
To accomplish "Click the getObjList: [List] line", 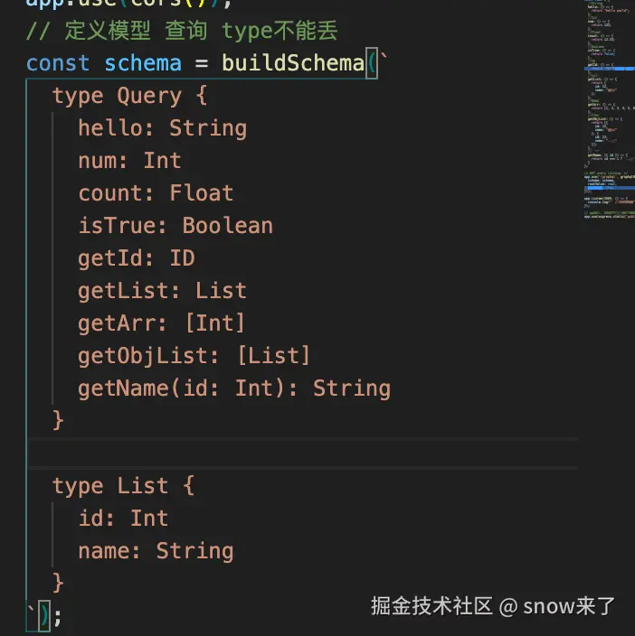I will pyautogui.click(x=194, y=356).
